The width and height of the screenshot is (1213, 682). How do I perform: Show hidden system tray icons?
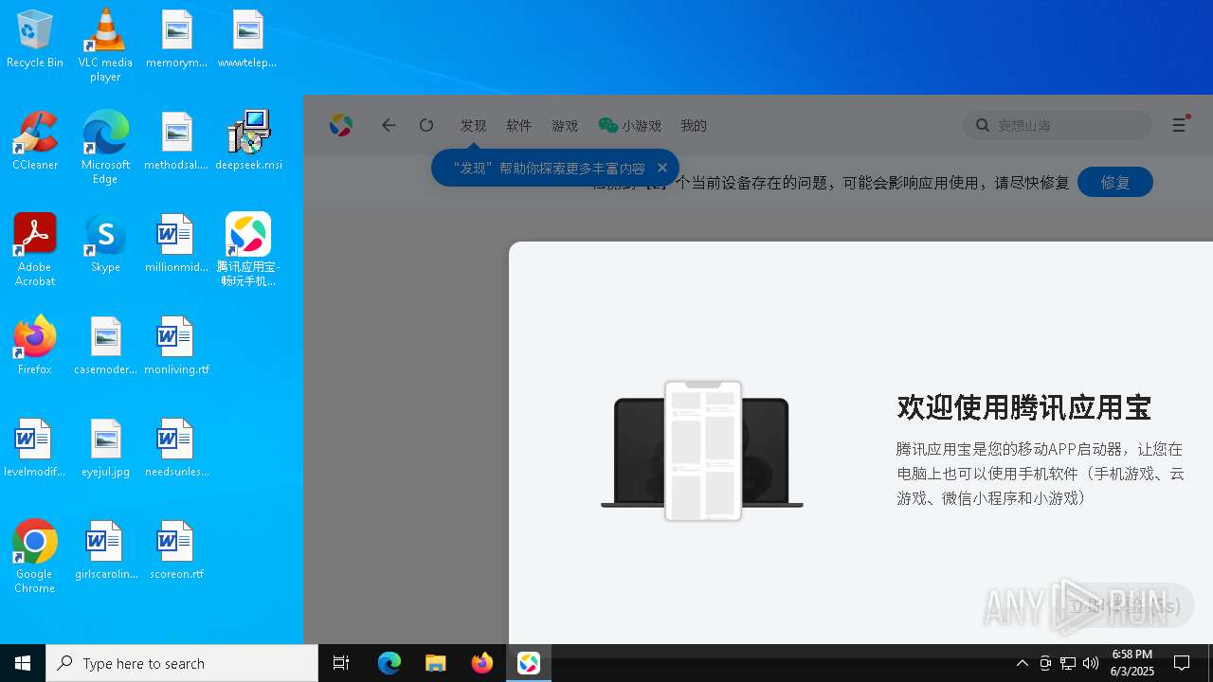(x=1023, y=663)
